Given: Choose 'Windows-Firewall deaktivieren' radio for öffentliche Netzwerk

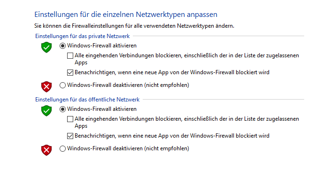Looking at the screenshot, I should 62,148.
